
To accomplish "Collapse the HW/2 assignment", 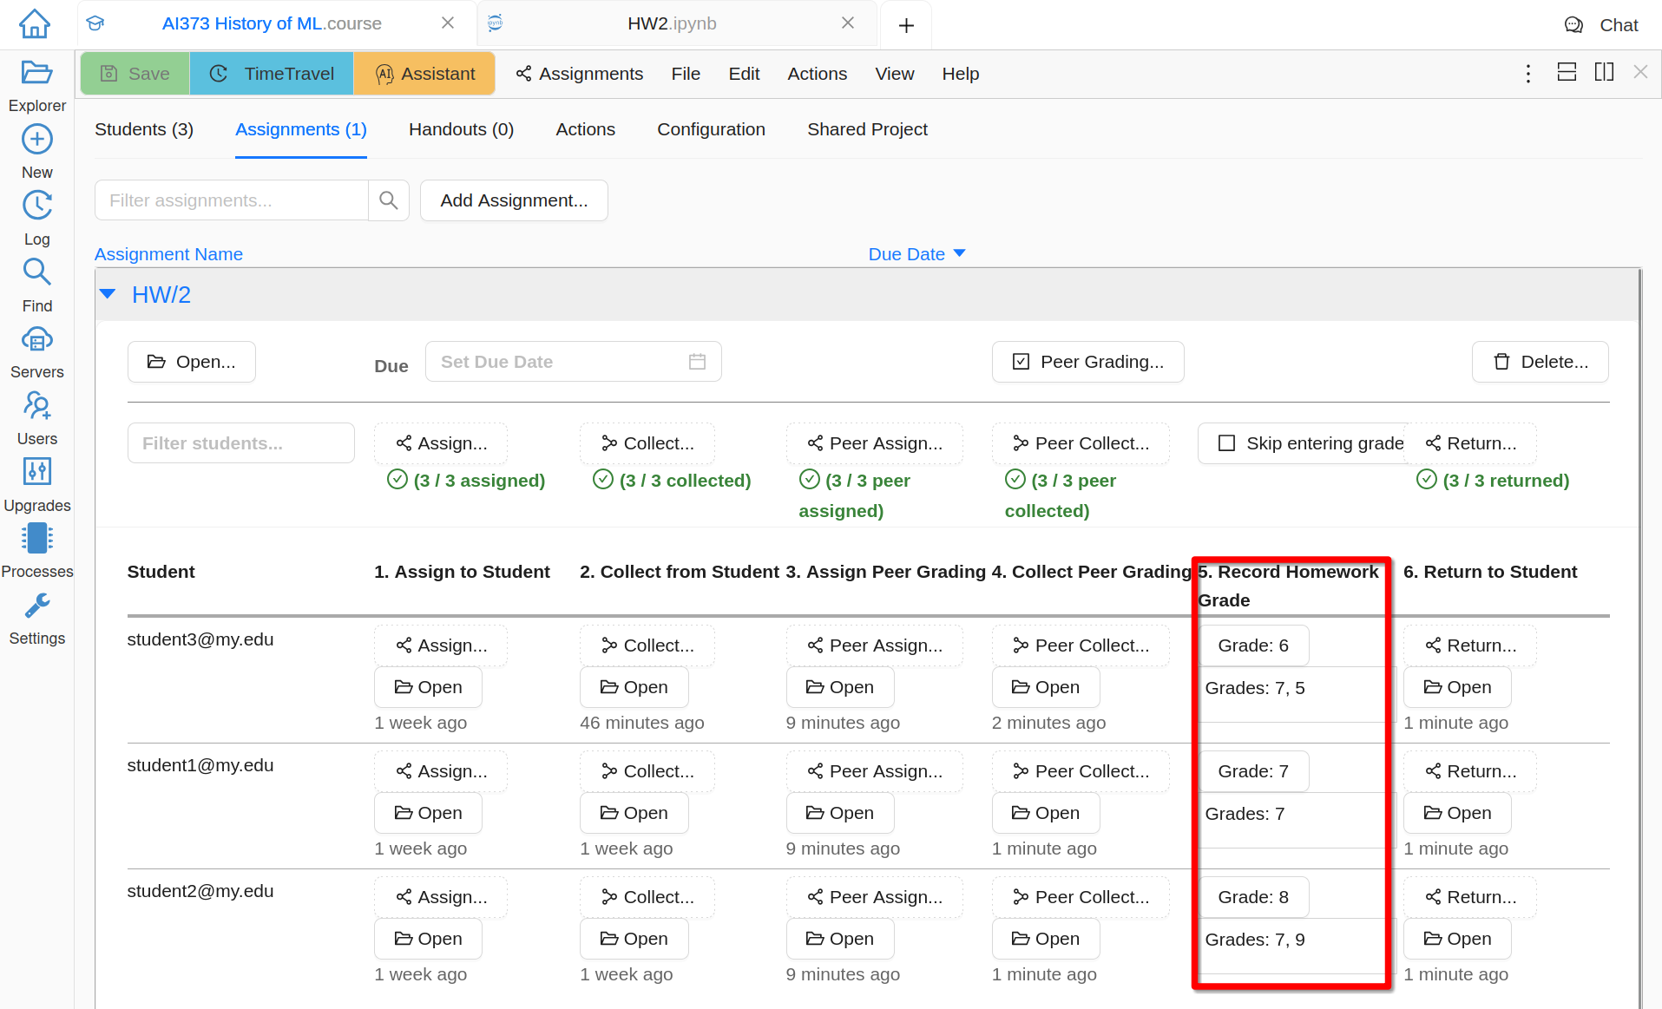I will [x=108, y=295].
